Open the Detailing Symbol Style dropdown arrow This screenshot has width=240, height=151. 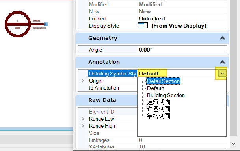222,74
